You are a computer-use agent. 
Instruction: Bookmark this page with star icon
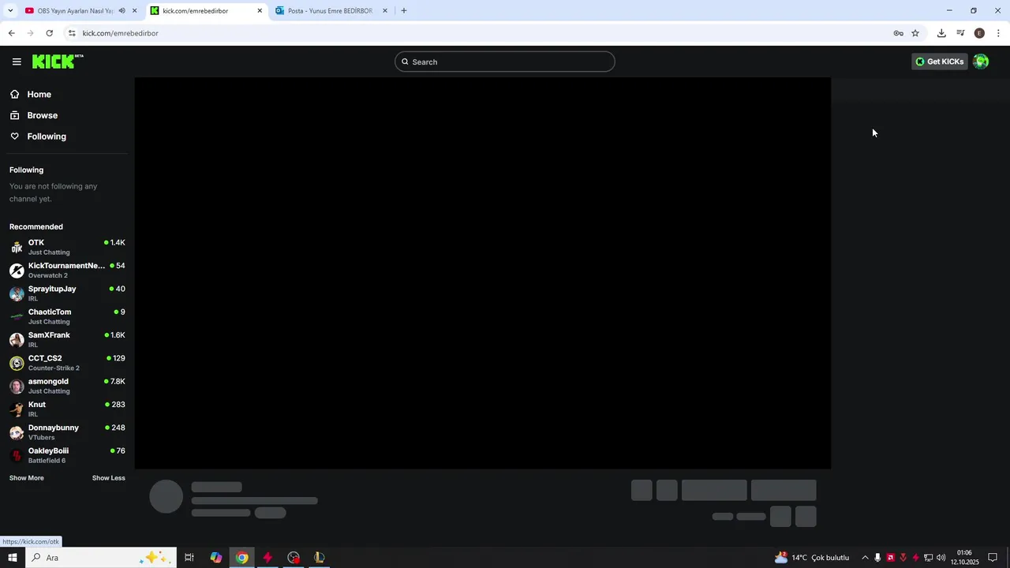pos(915,33)
